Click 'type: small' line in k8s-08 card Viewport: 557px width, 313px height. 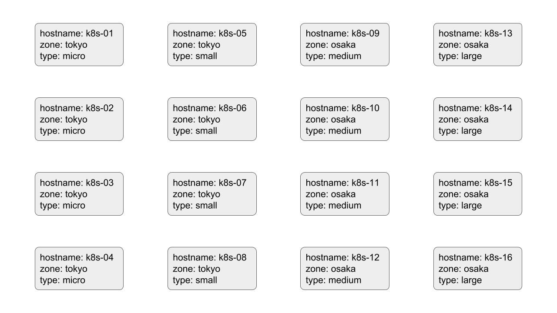(x=195, y=280)
